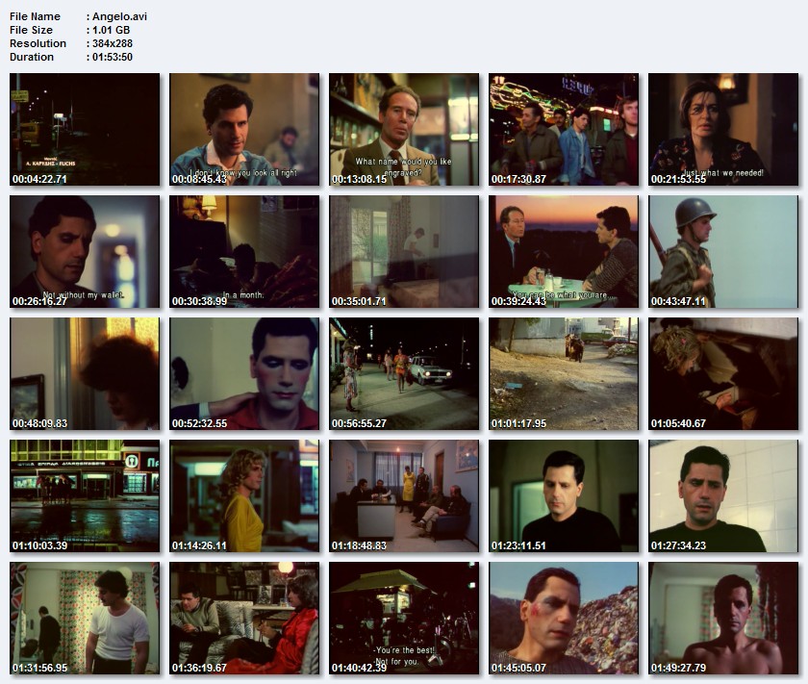Click the last thumbnail at 01:49:27.79
The image size is (808, 684).
pos(723,619)
